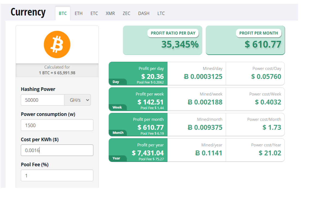Open the GH/s hash unit dropdown
This screenshot has height=203, width=327.
coord(77,100)
